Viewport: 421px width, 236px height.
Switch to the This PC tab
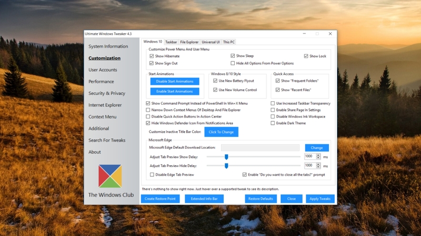point(229,42)
